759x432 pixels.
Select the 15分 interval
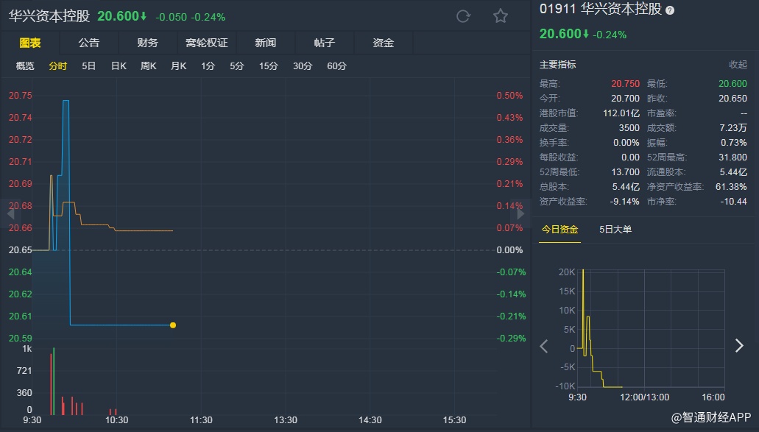pos(268,66)
